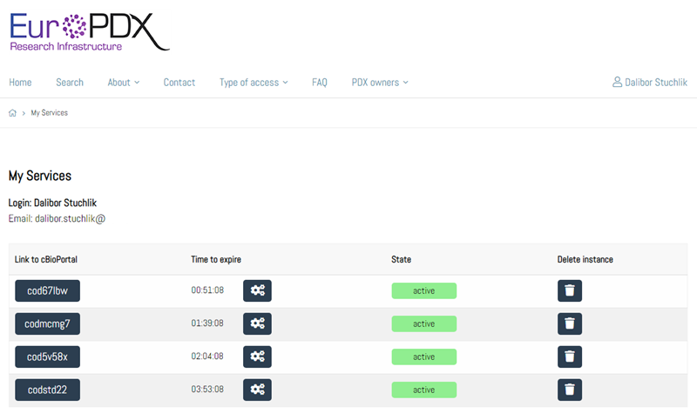Click the State column header
Image resolution: width=697 pixels, height=420 pixels.
click(x=401, y=259)
